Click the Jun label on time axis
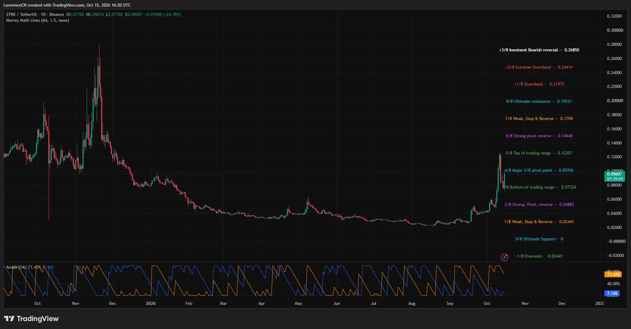The height and width of the screenshot is (329, 631). (x=337, y=303)
